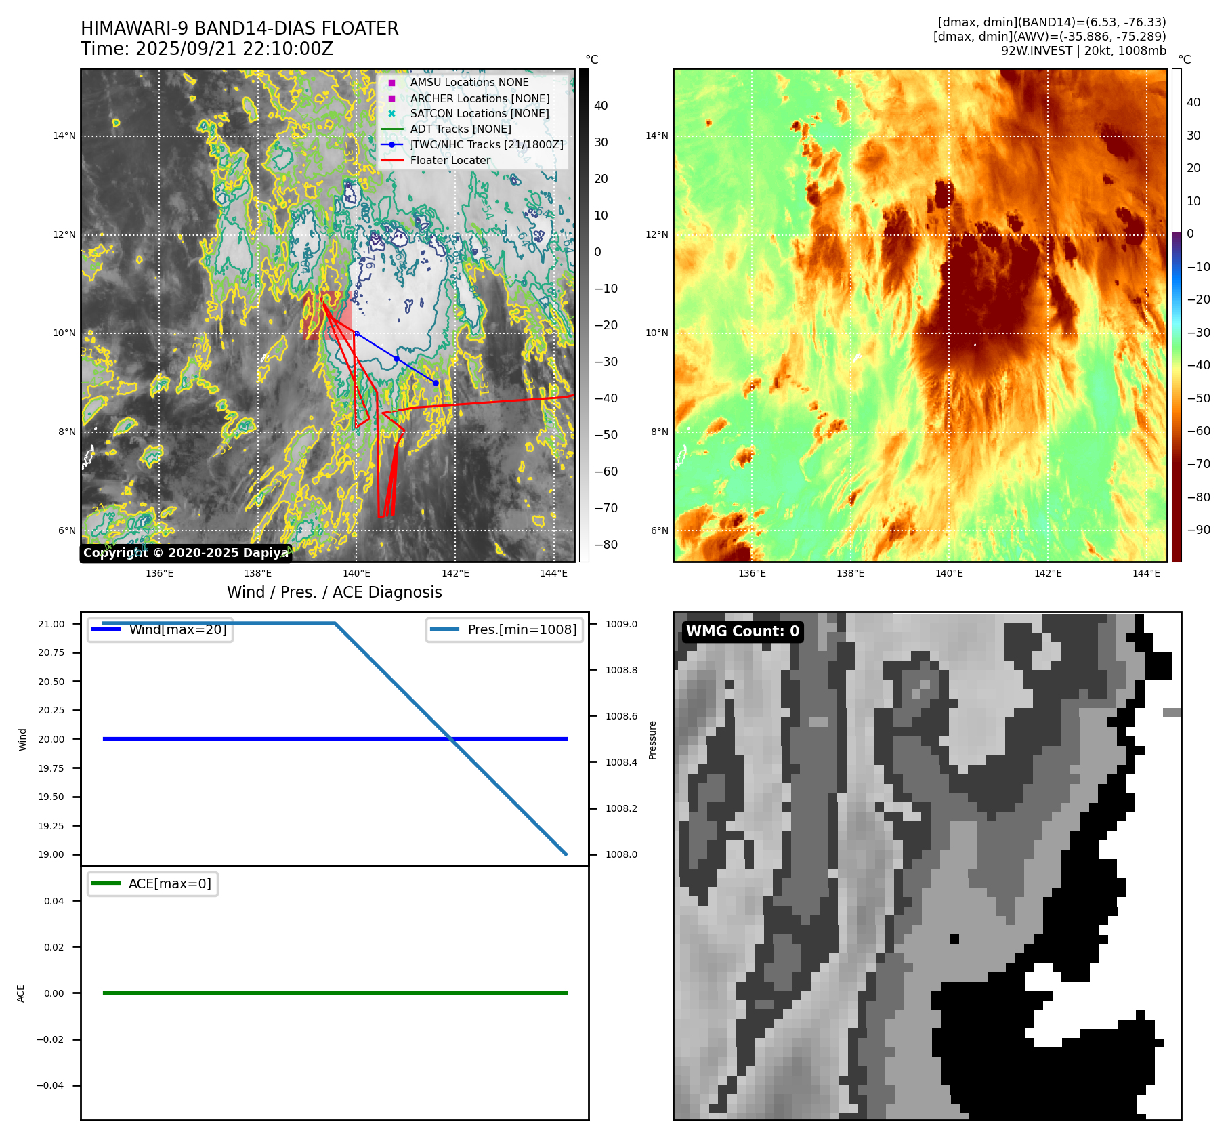Click the vertical Wind axis label

22,739
